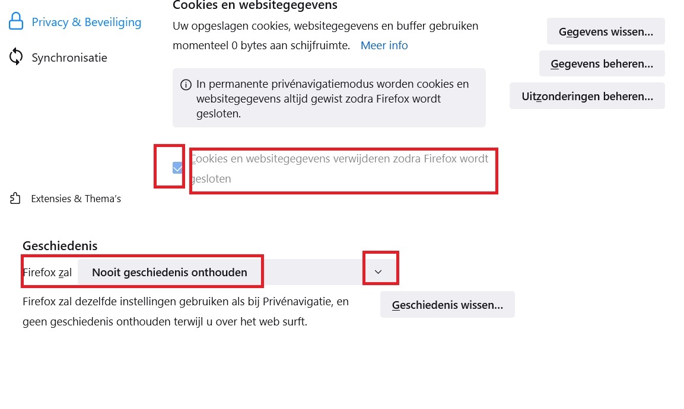Click the chevron arrow on the history dropdown
This screenshot has width=684, height=409.
tap(378, 270)
